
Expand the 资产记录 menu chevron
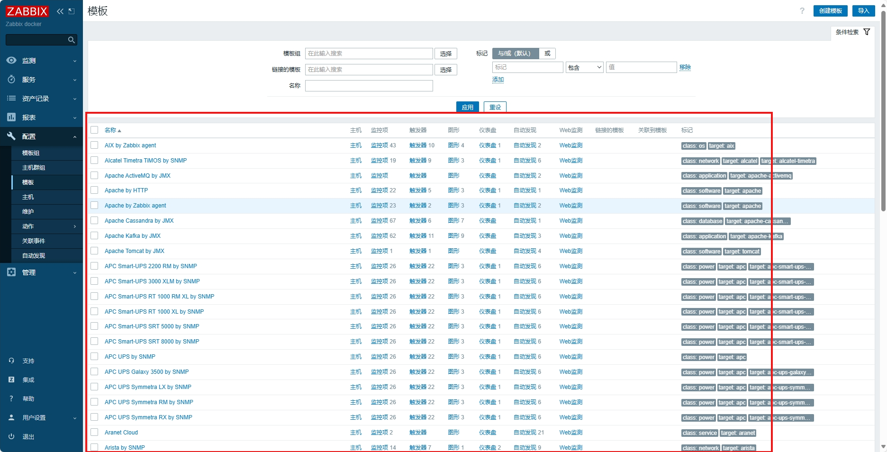pos(75,99)
